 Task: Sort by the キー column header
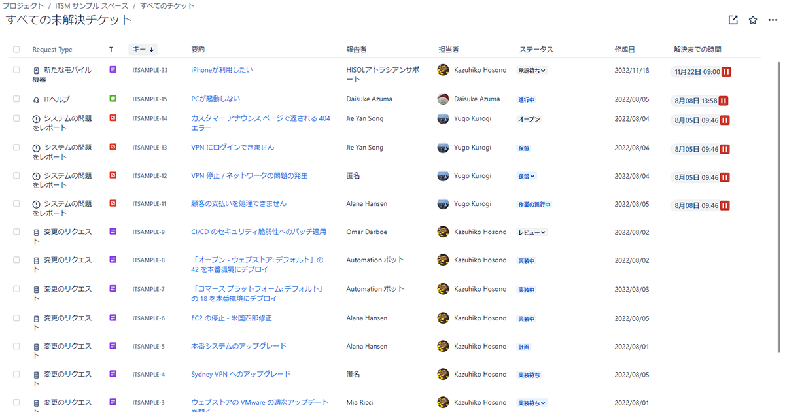(x=143, y=50)
